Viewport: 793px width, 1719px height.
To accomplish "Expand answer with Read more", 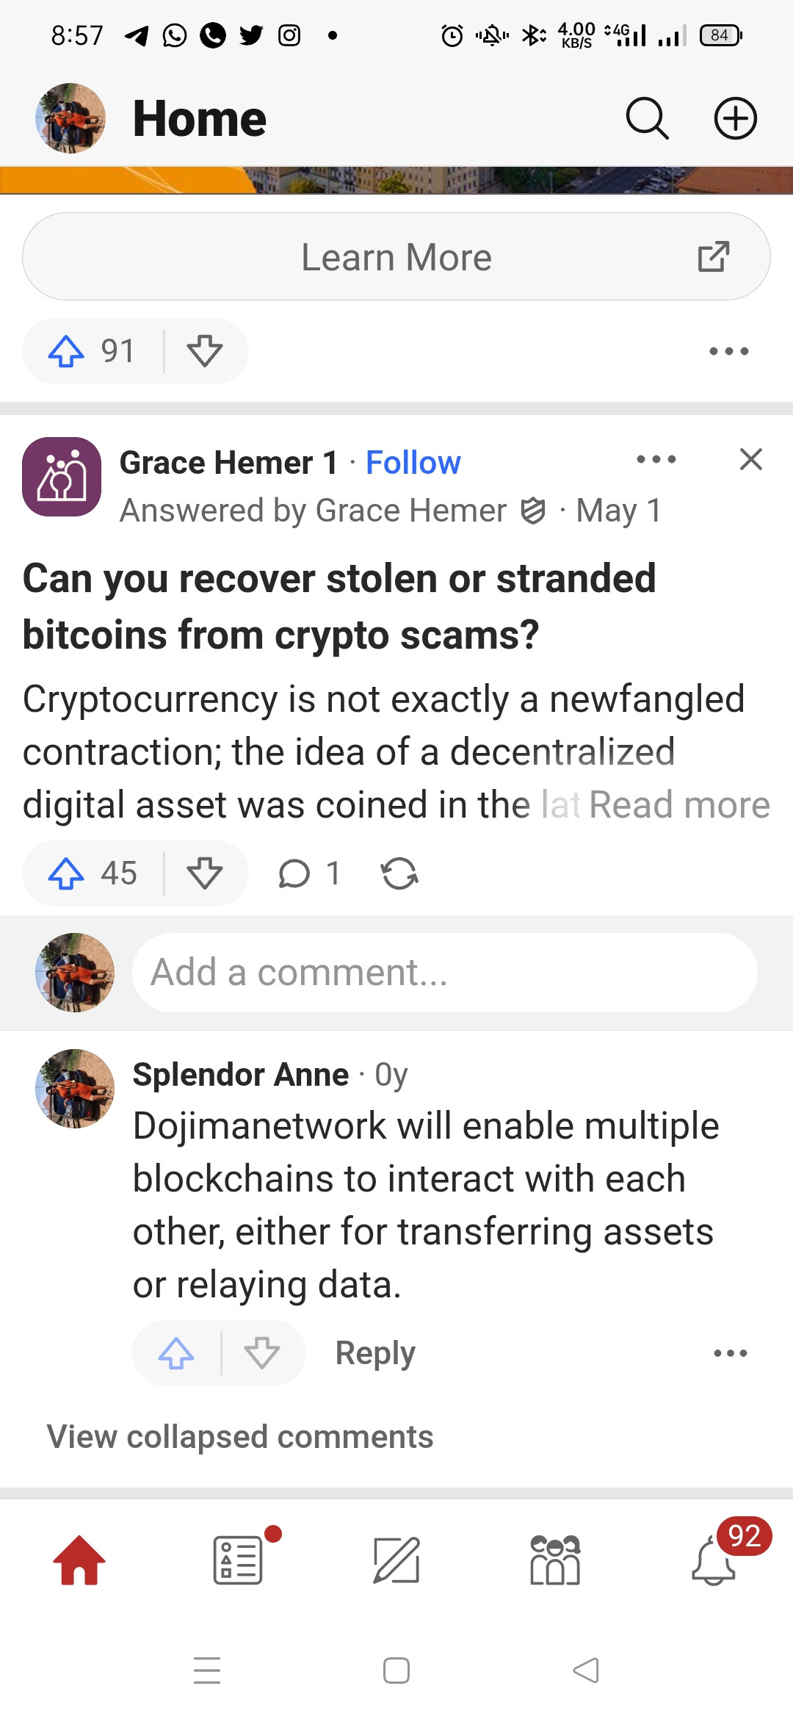I will pyautogui.click(x=679, y=805).
